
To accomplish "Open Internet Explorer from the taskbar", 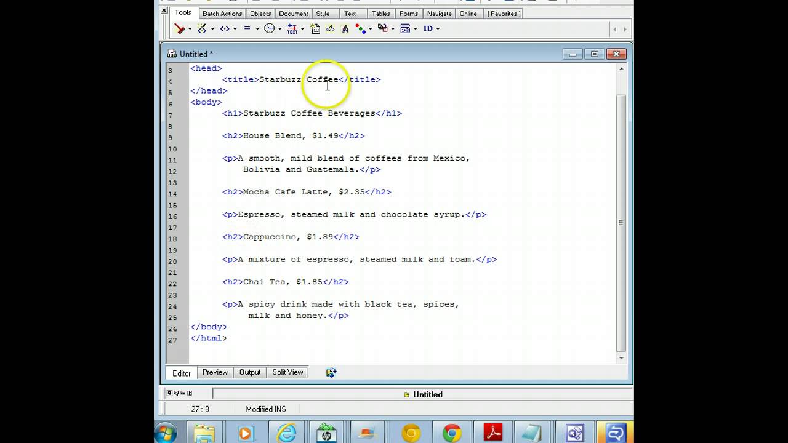I will click(286, 433).
